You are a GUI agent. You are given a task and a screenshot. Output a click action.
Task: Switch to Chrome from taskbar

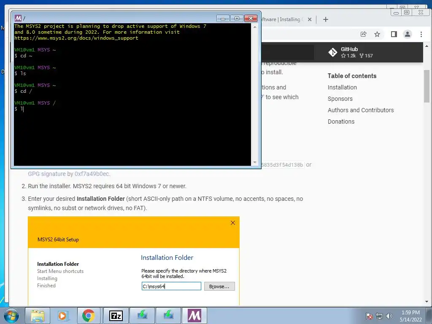(x=89, y=316)
